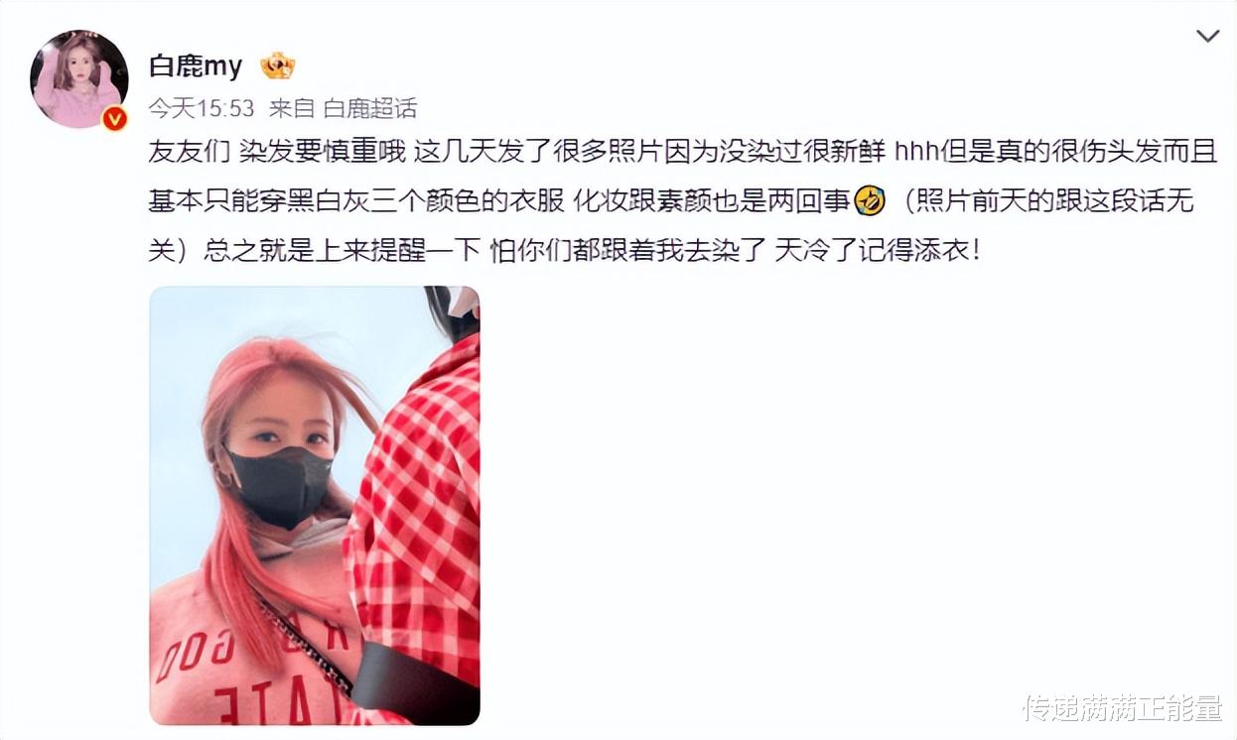This screenshot has height=740, width=1237.
Task: Click the gold crown membership icon
Action: tap(278, 66)
